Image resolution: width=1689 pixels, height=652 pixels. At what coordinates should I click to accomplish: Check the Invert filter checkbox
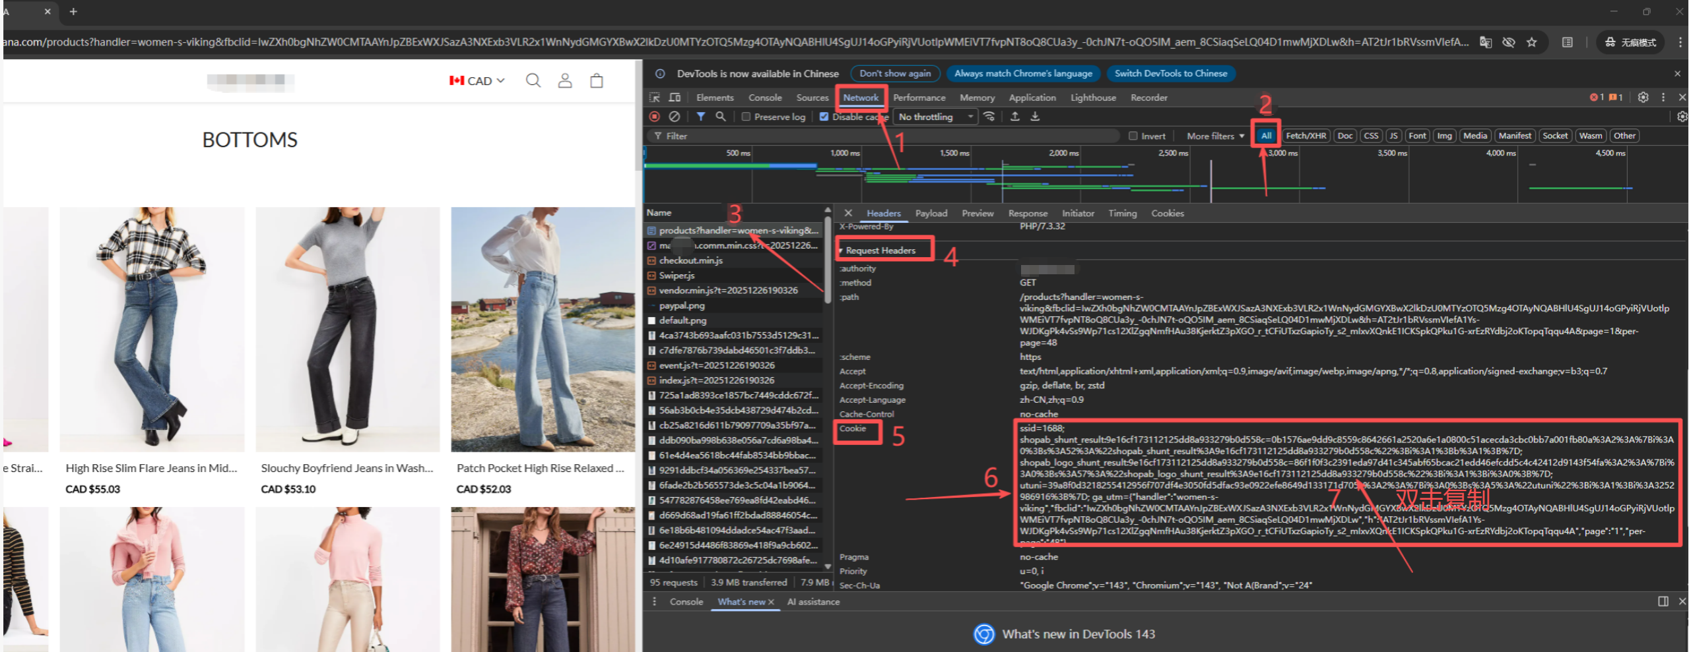(1133, 136)
